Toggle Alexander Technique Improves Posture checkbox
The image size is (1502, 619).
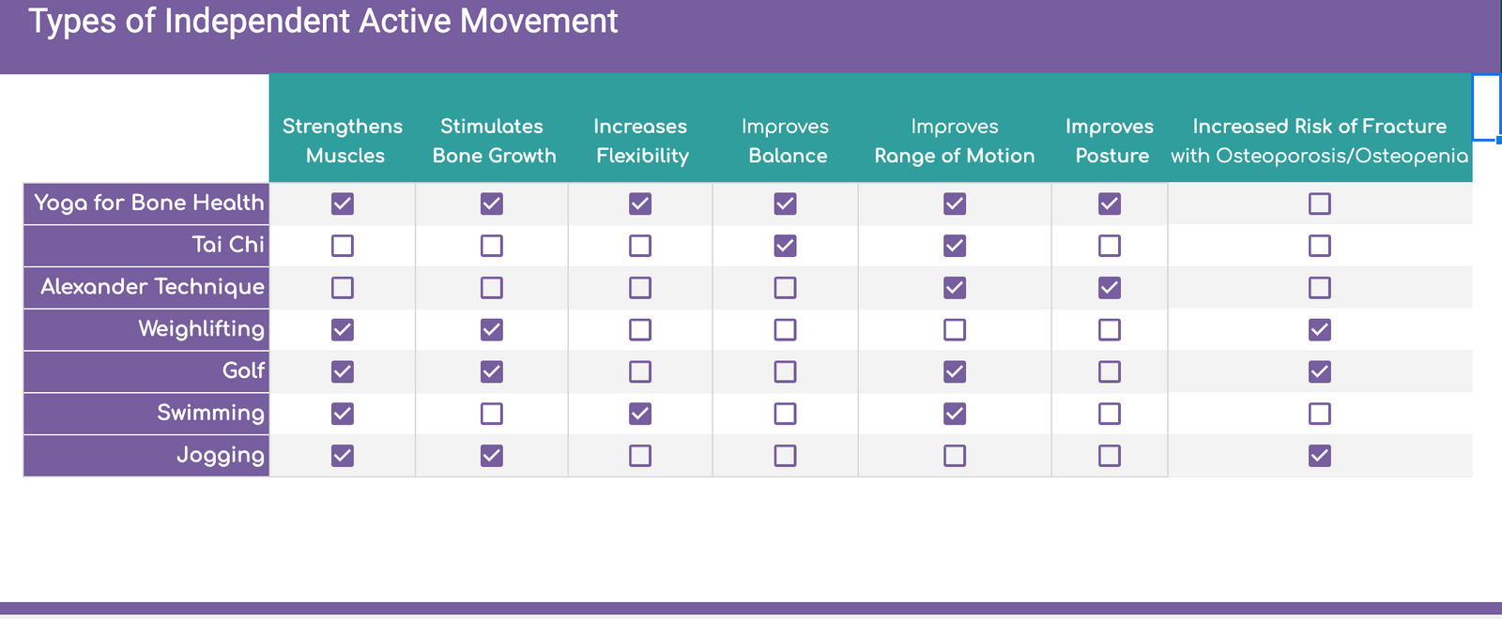[x=1109, y=288]
